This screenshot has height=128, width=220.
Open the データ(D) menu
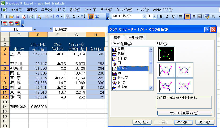click(x=106, y=10)
